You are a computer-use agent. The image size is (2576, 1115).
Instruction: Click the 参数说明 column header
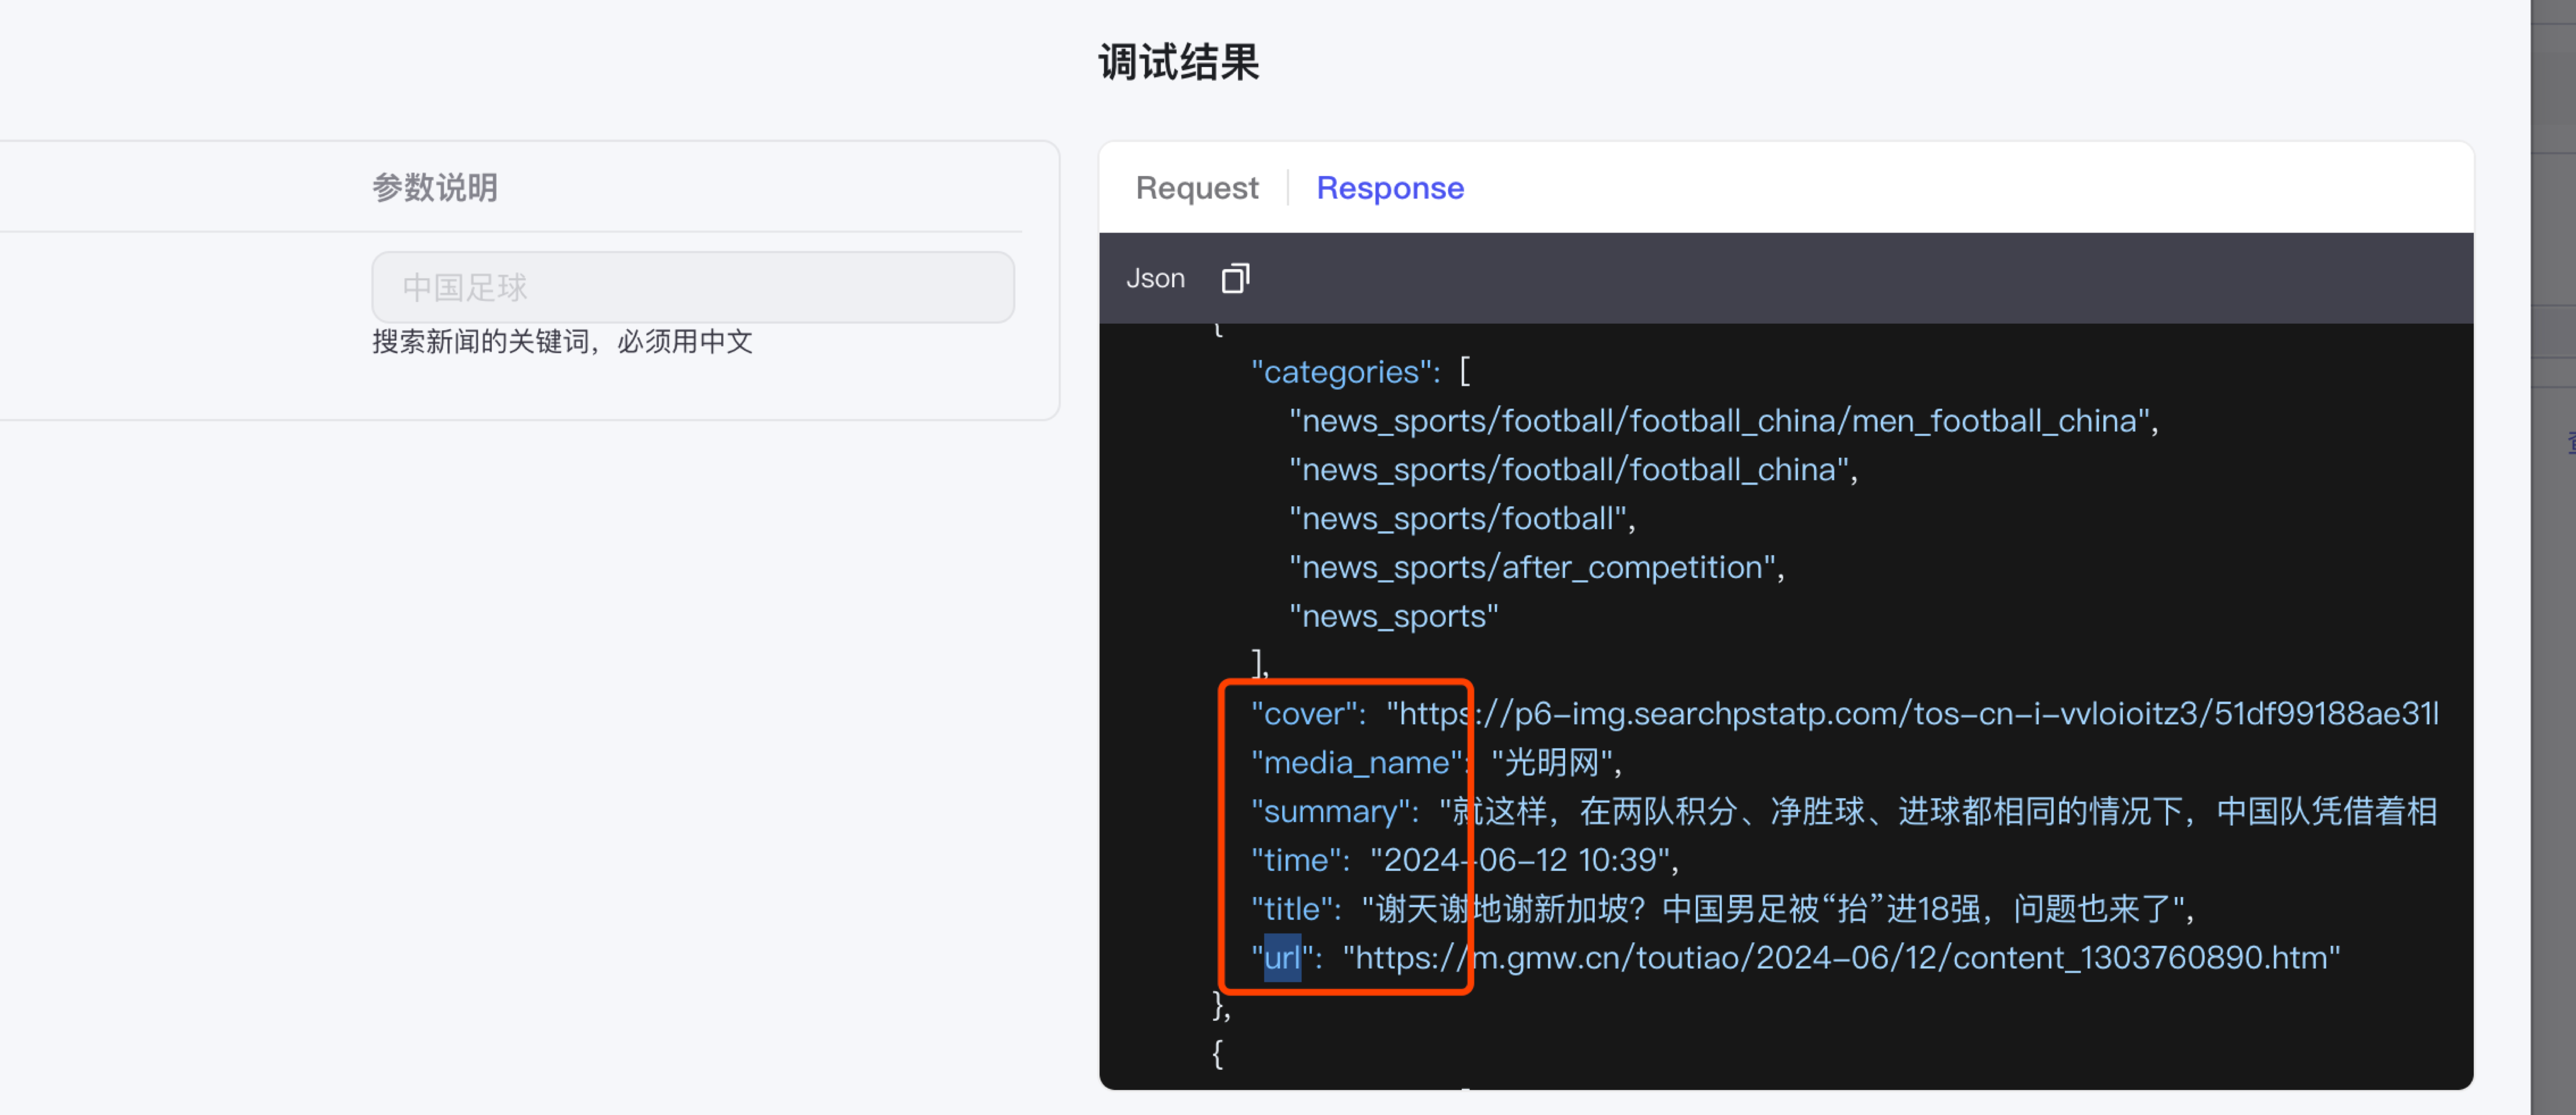click(x=434, y=187)
